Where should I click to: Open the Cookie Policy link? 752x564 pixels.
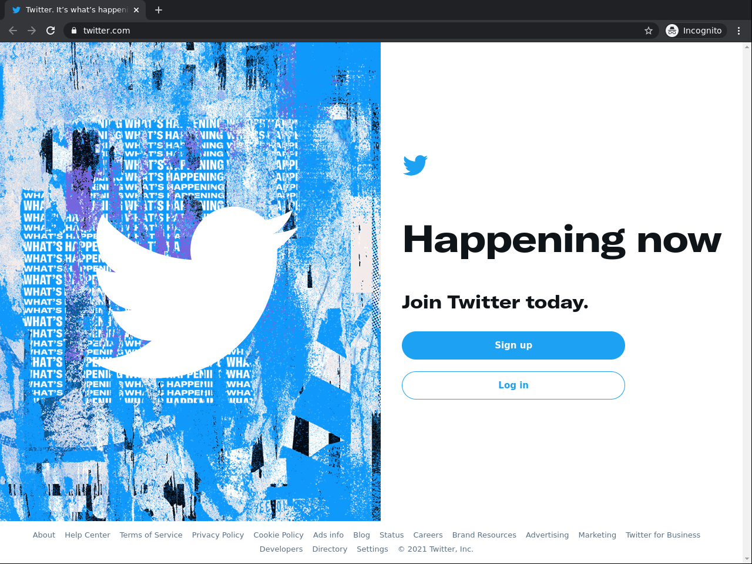pyautogui.click(x=278, y=535)
